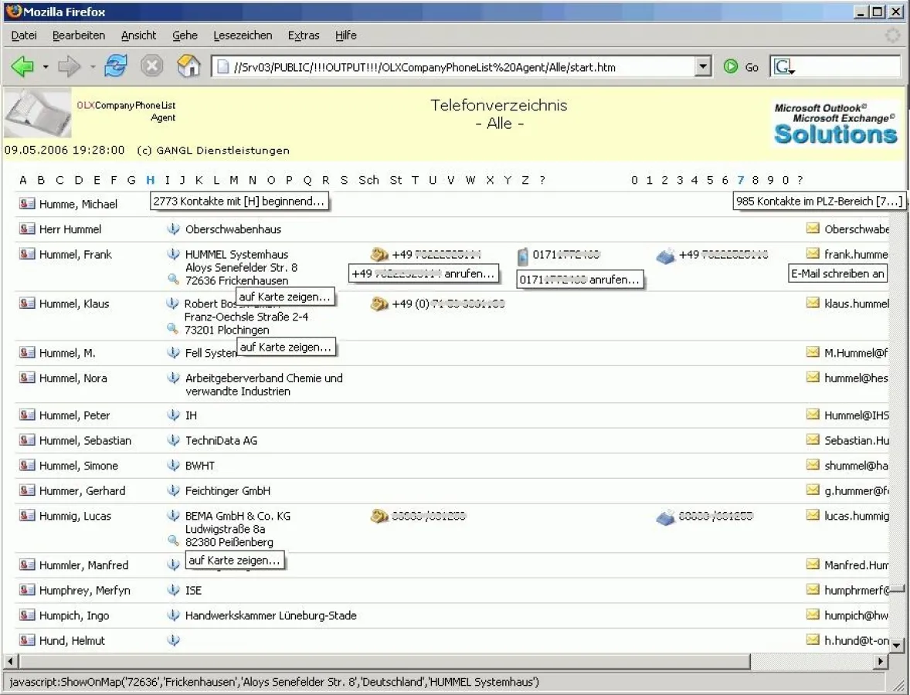Open the search engine selector dropdown
910x695 pixels.
(784, 68)
